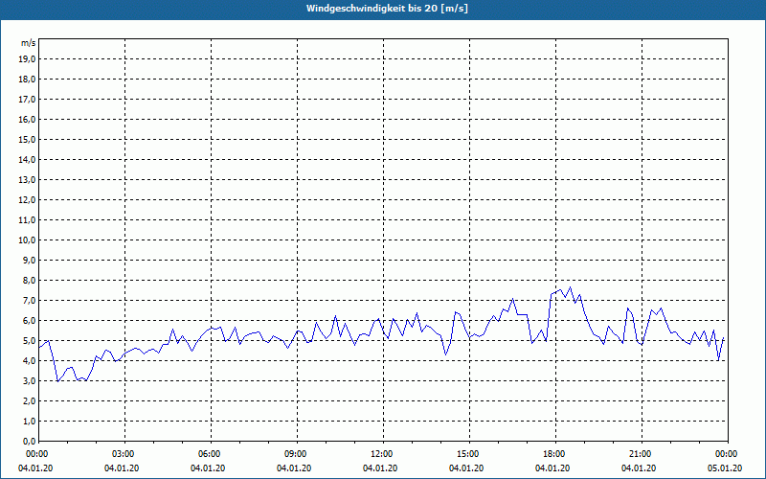Select the "21:00" time label

642,454
